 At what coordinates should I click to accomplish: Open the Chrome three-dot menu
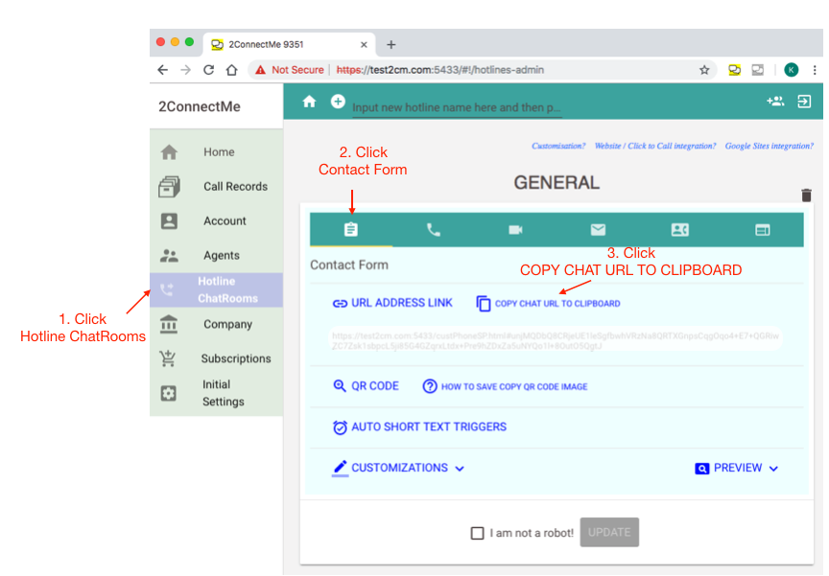click(x=815, y=70)
